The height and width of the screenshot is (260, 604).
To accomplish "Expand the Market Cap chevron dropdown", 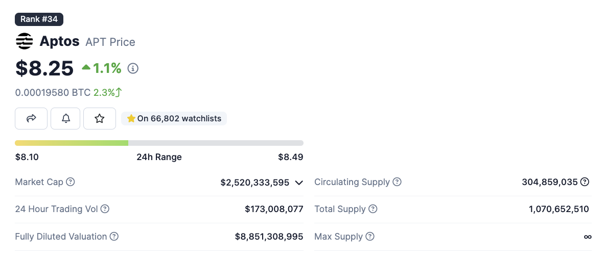I will pyautogui.click(x=299, y=183).
